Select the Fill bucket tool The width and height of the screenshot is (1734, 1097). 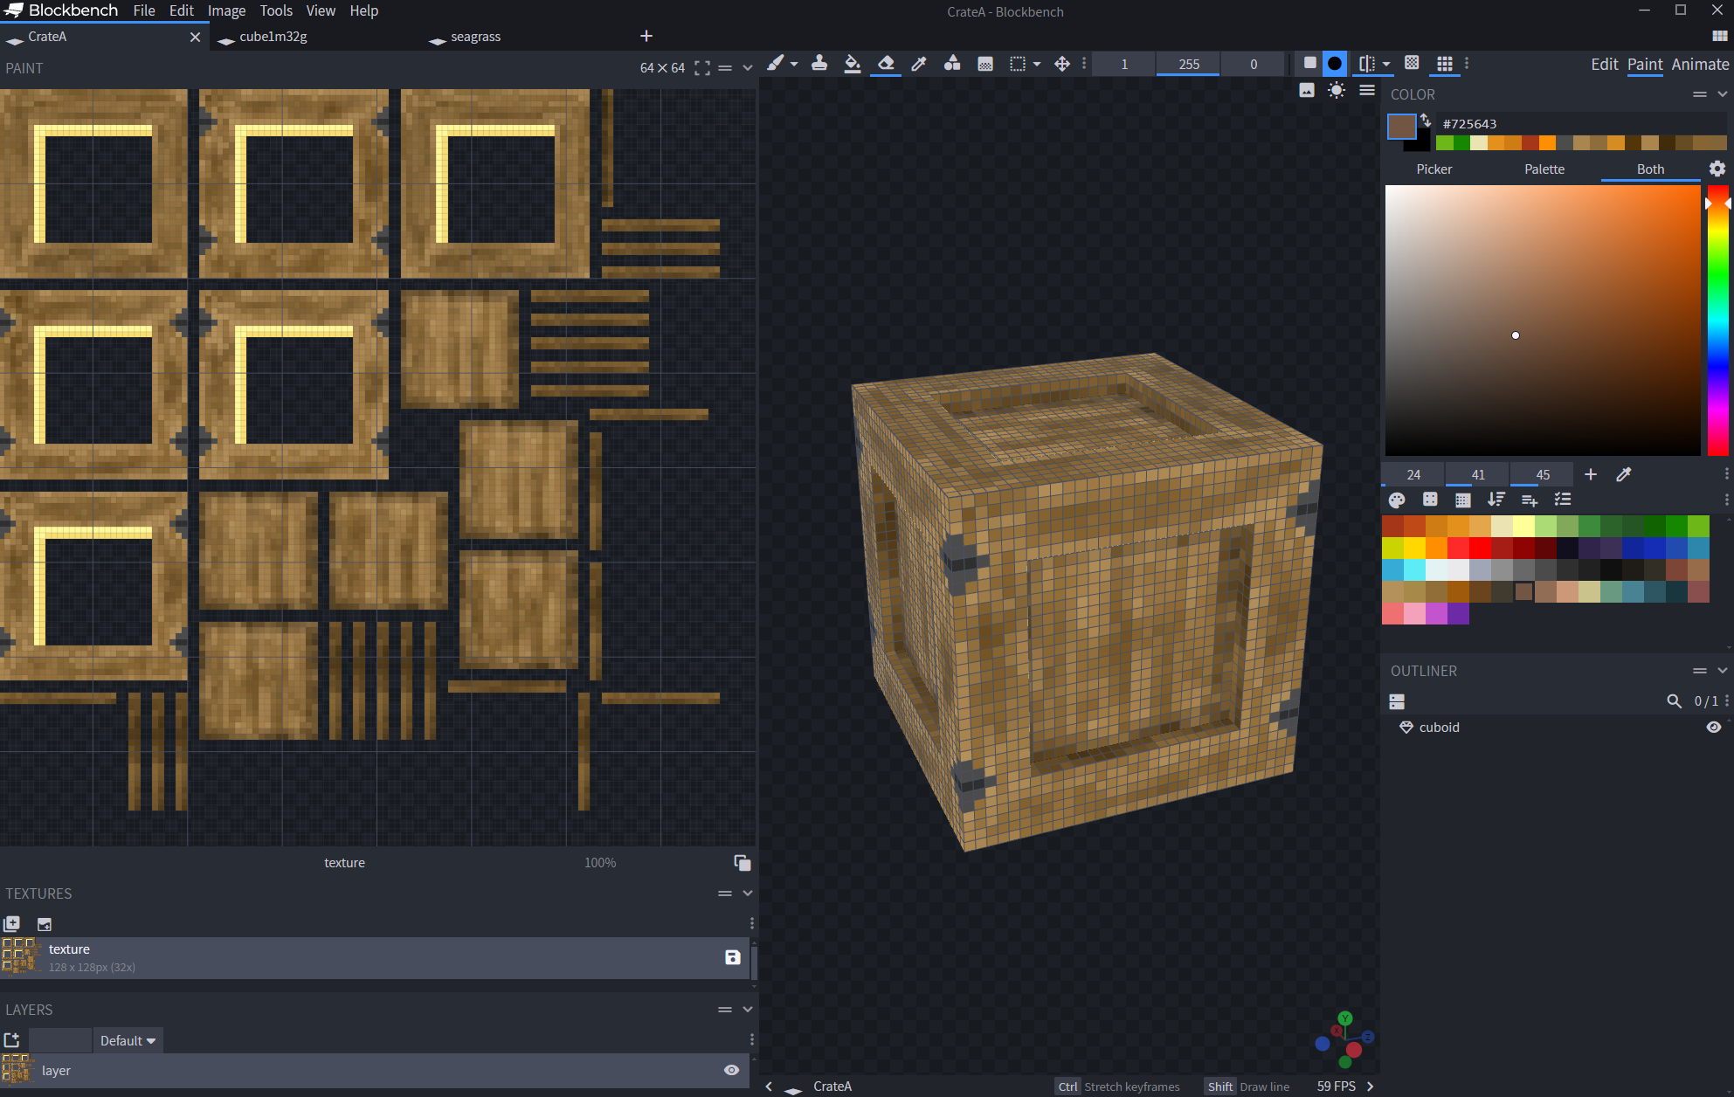click(852, 64)
